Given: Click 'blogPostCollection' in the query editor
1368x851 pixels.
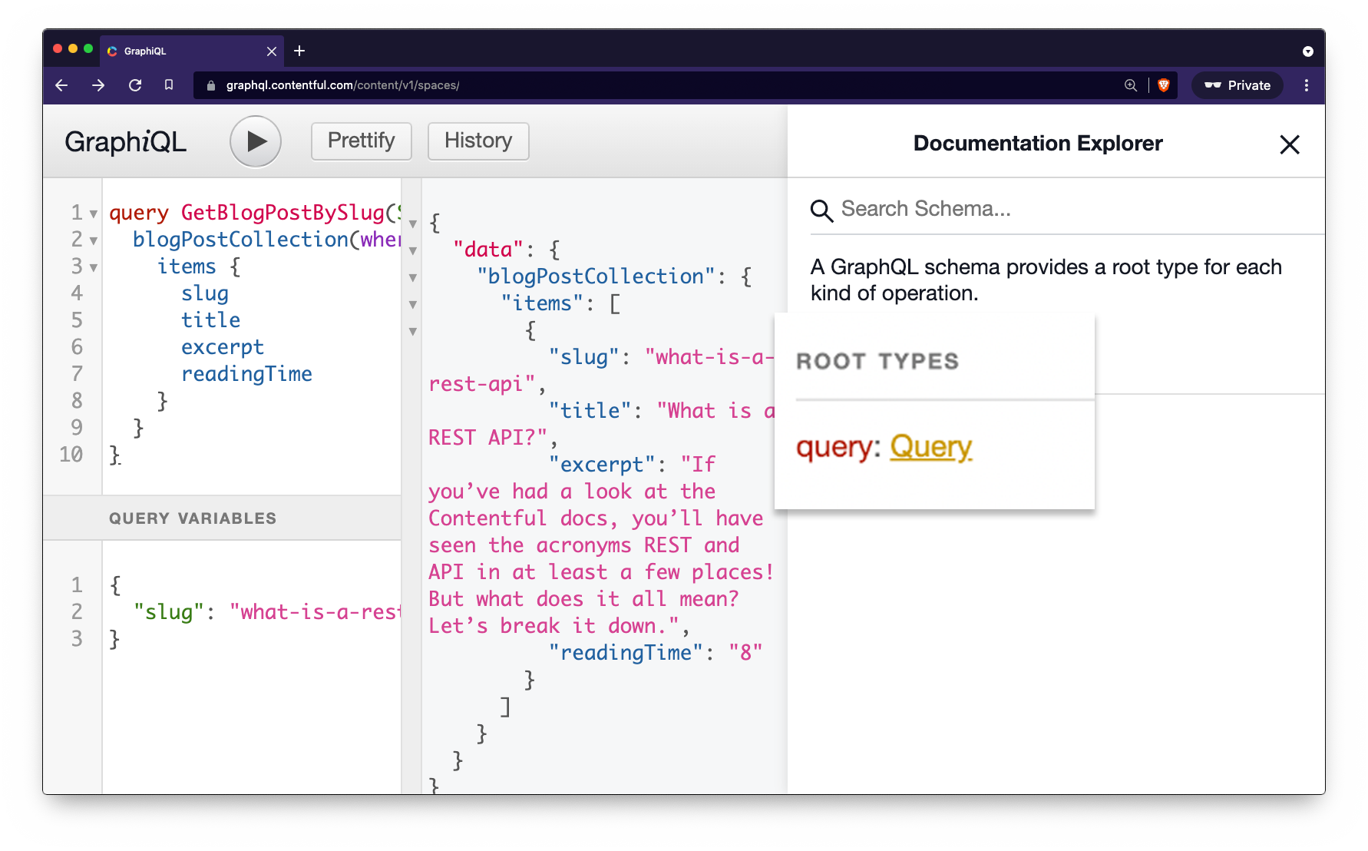Looking at the screenshot, I should click(240, 240).
